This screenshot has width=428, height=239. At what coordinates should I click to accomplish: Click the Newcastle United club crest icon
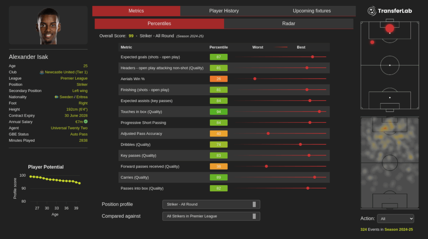(42, 72)
